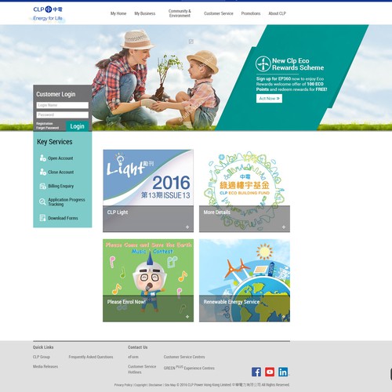The width and height of the screenshot is (392, 392).
Task: Open the Open Account service link
Action: (x=60, y=158)
